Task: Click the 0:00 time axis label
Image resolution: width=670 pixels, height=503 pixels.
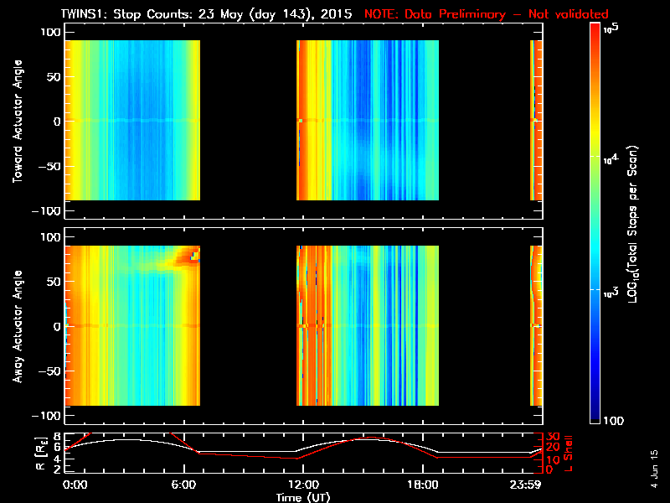Action: click(75, 485)
